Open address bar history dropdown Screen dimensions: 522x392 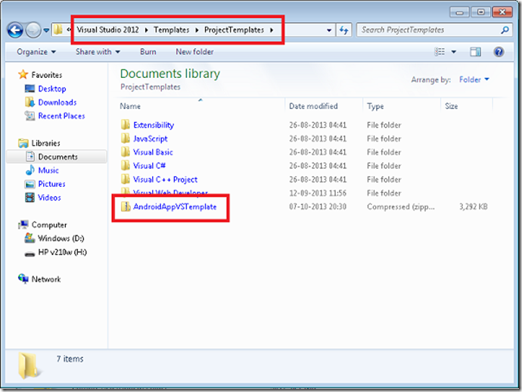329,30
